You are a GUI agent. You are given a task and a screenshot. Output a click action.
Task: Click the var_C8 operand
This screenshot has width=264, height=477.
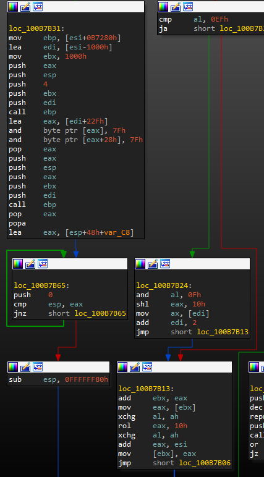117,232
